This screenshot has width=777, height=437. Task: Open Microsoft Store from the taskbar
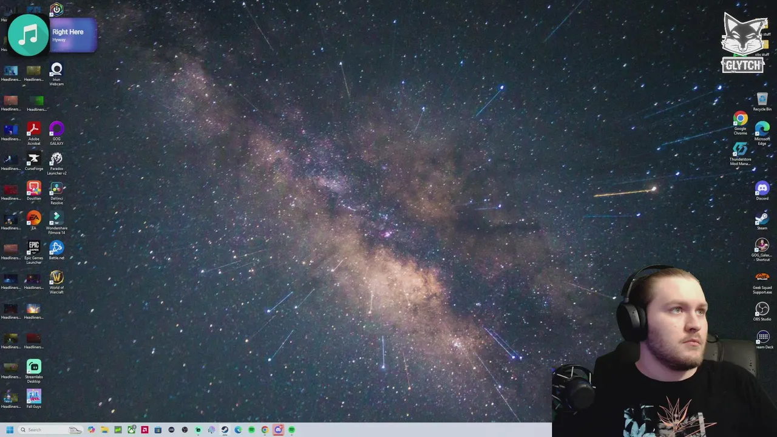click(158, 430)
